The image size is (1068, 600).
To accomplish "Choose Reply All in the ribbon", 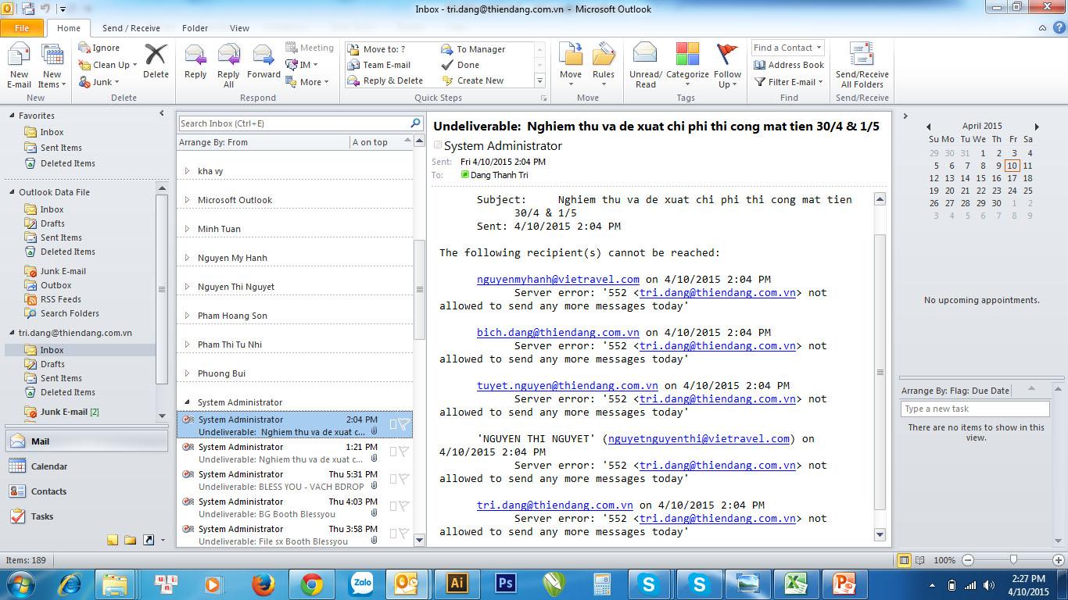I will coord(228,66).
